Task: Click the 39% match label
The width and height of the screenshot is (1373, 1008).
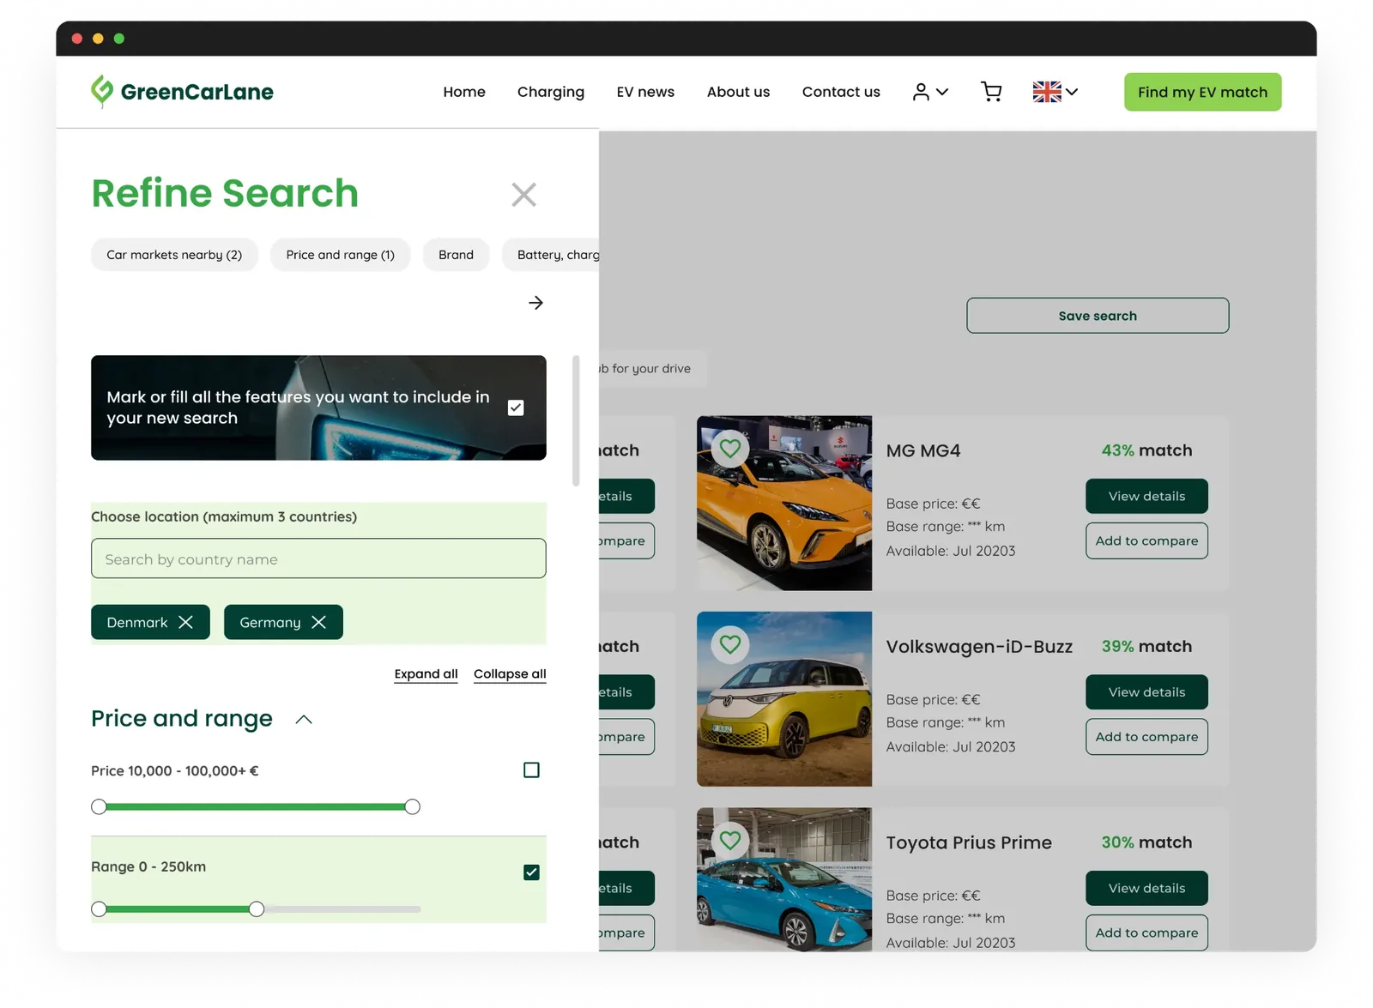Action: (1146, 647)
